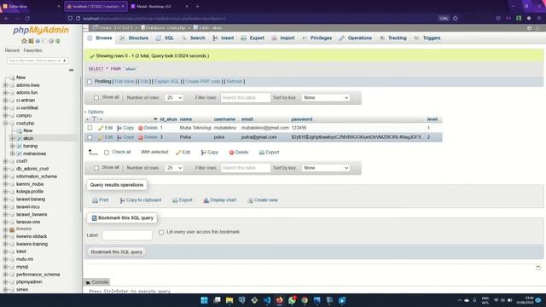Click the Explain SQL link
The height and width of the screenshot is (307, 546).
166,82
